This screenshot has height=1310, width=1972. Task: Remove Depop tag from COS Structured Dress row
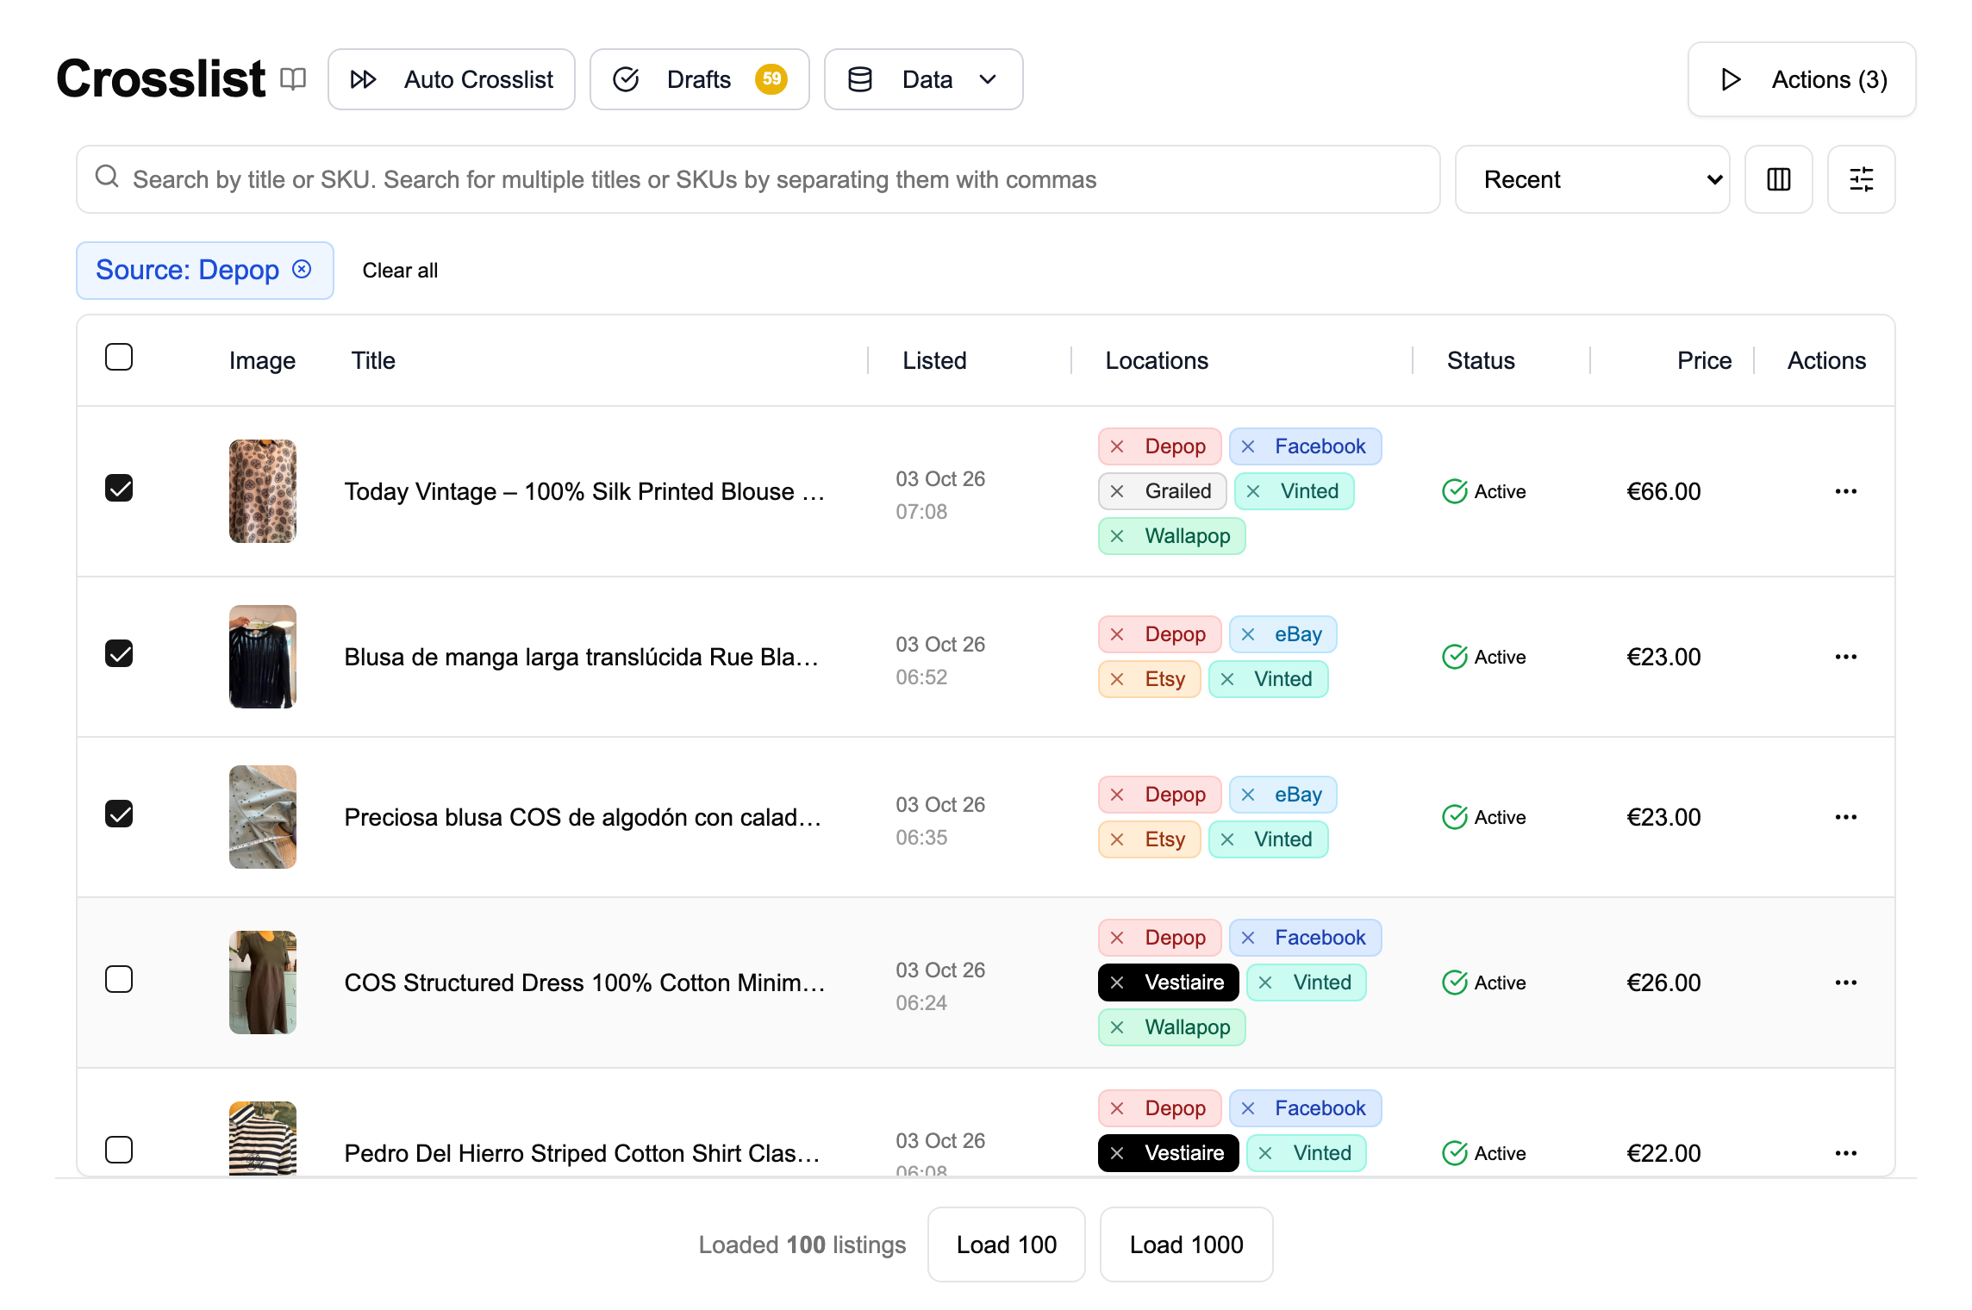click(1117, 938)
